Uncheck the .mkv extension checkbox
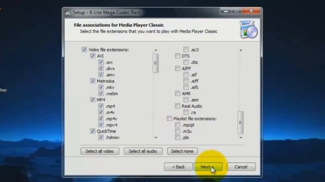Image resolution: width=325 pixels, height=182 pixels. tap(101, 87)
